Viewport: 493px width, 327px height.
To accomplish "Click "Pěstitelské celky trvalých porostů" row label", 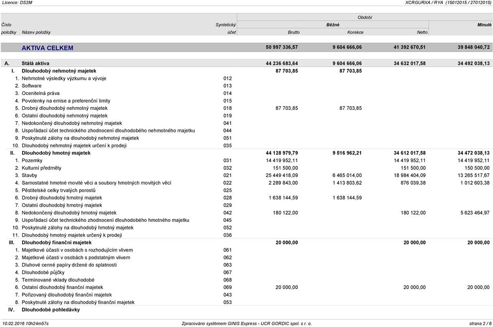I will 59,190.
